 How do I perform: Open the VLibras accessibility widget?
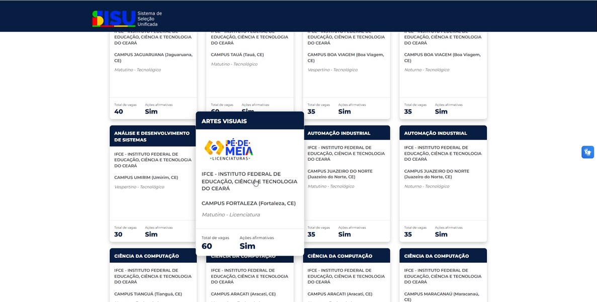(x=587, y=152)
